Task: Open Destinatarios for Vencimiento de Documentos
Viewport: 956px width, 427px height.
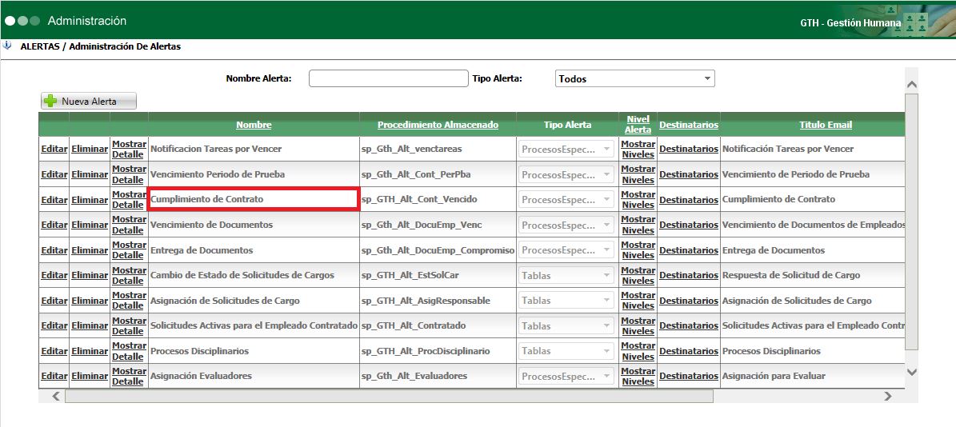Action: [689, 225]
